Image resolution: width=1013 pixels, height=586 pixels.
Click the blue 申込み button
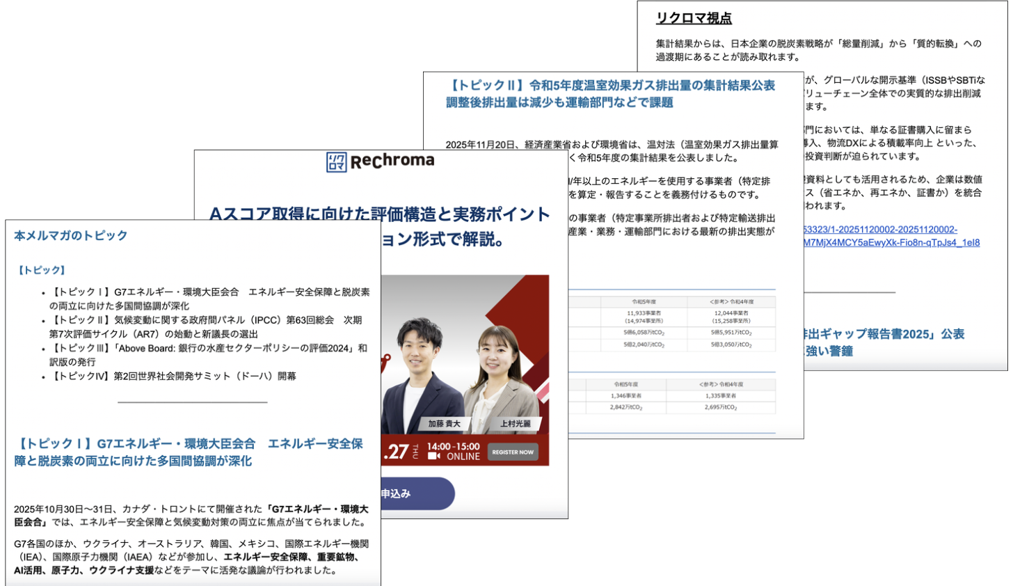(x=416, y=493)
